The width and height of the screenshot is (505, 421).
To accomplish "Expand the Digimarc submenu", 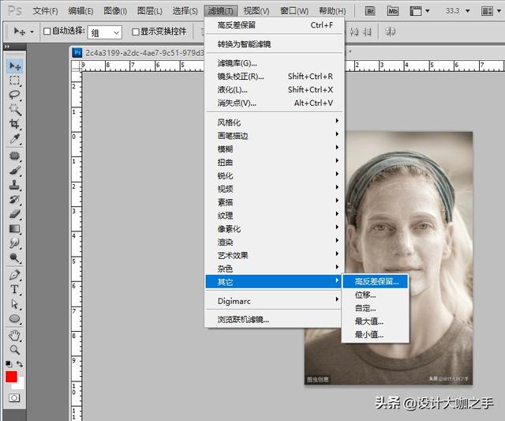I will [x=274, y=301].
